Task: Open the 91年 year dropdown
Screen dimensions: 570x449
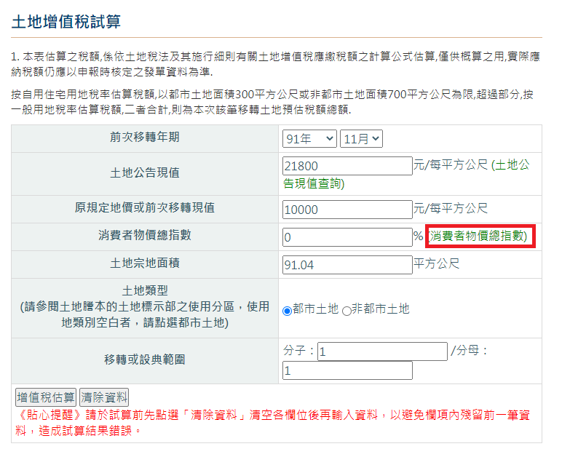Action: coord(309,138)
